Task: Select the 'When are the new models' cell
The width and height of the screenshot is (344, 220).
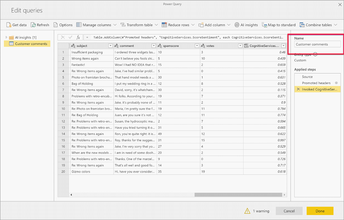Action: [91, 153]
